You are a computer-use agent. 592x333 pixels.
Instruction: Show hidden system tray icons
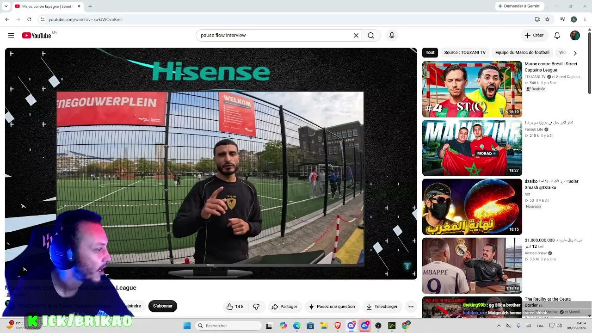[499, 326]
